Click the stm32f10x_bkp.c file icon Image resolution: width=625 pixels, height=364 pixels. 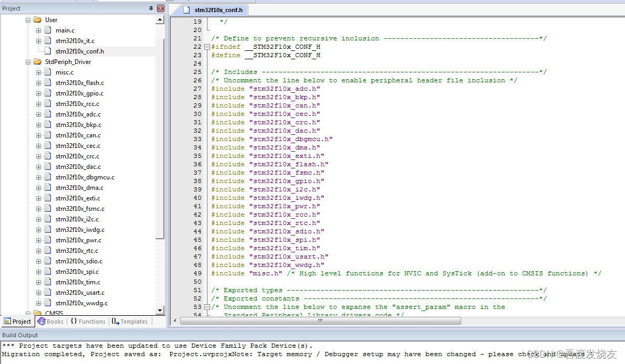coord(48,124)
